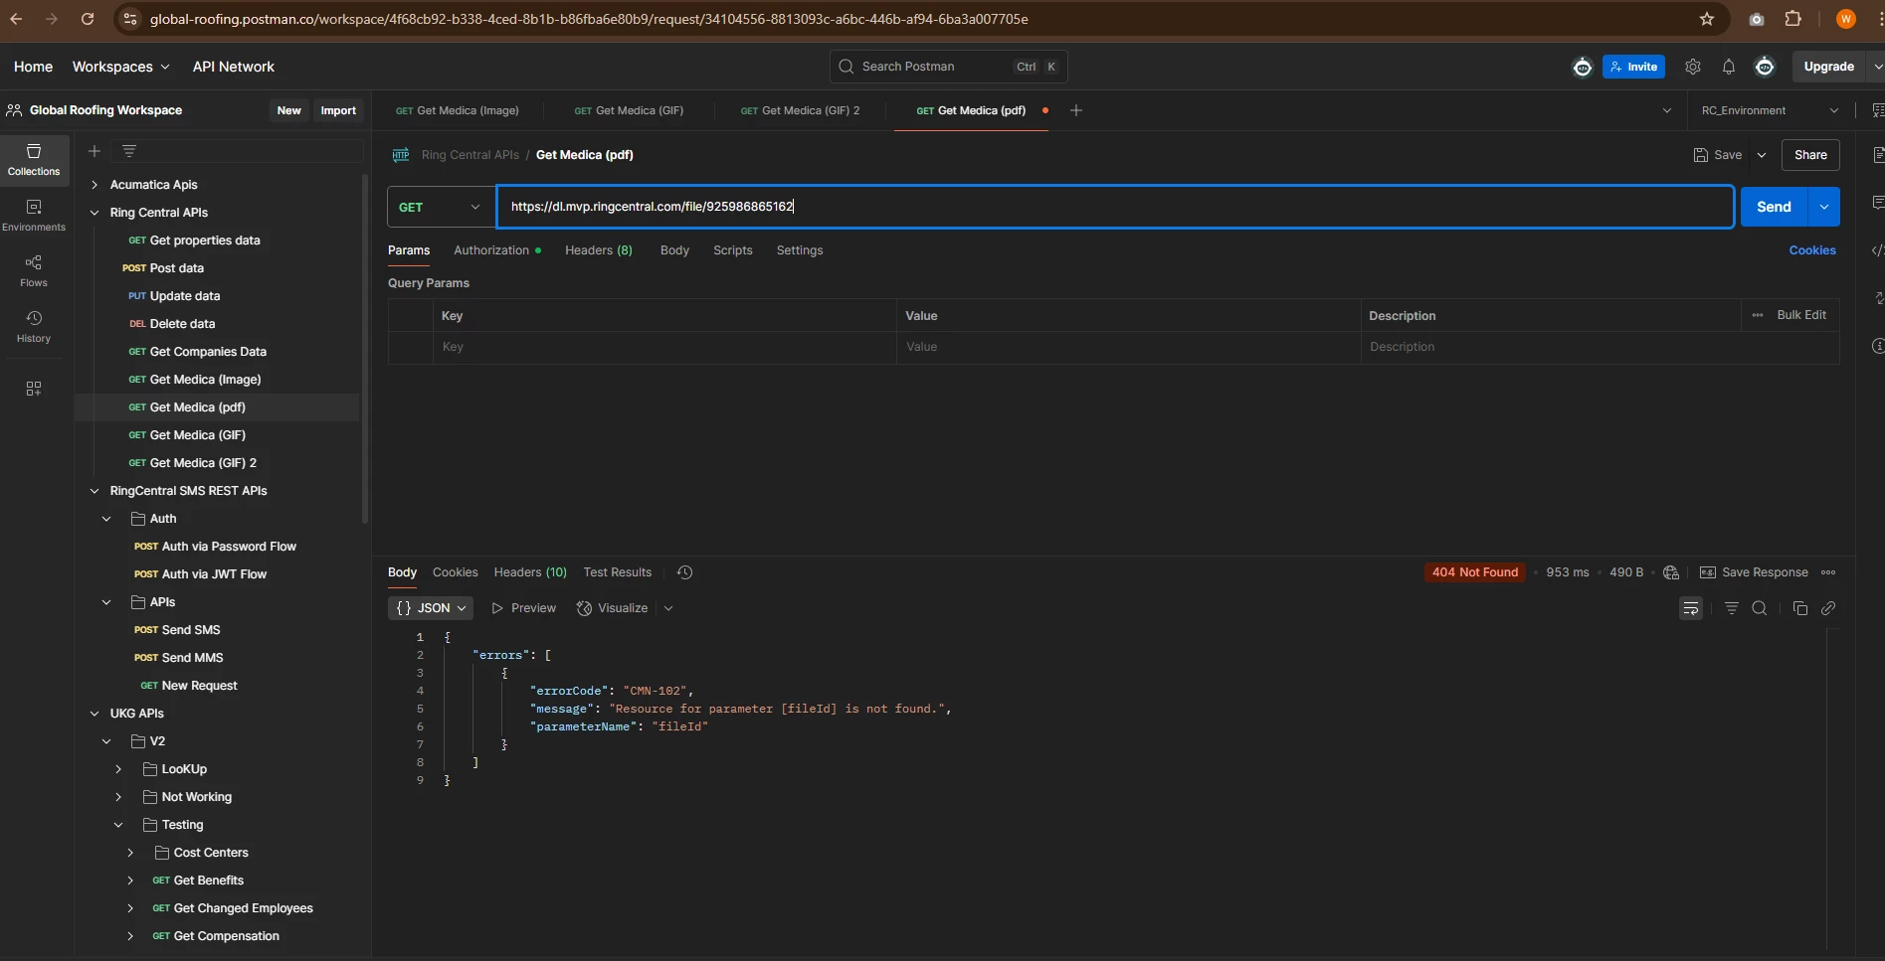Click the network information globe icon
The width and height of the screenshot is (1885, 961).
pos(1671,572)
